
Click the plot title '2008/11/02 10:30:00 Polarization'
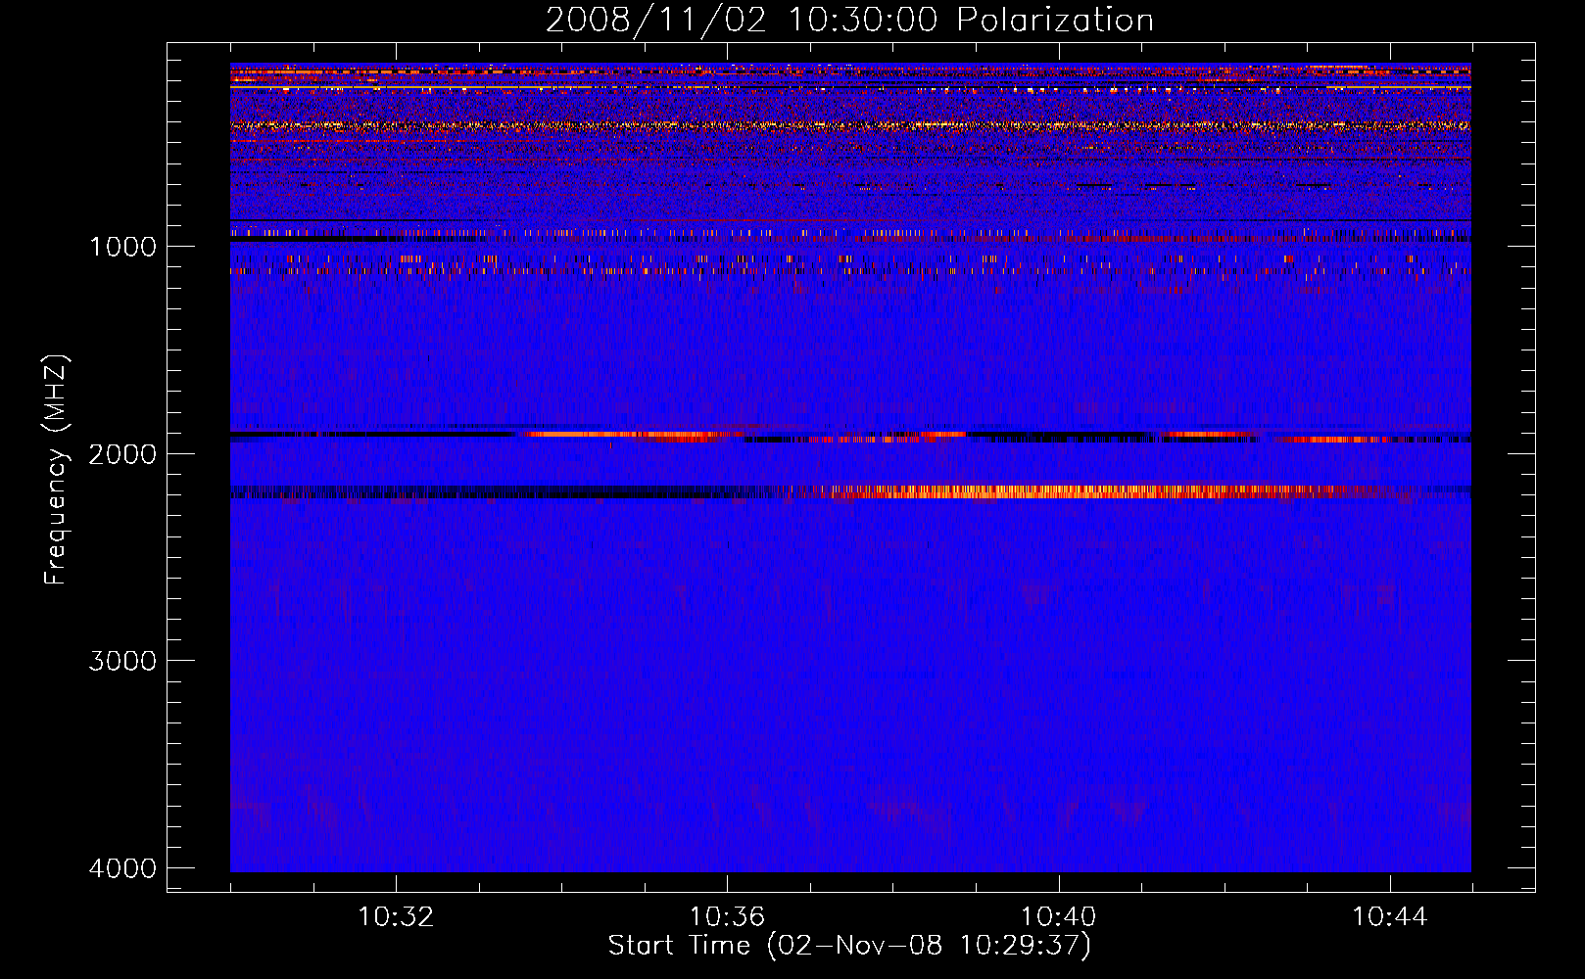(849, 21)
